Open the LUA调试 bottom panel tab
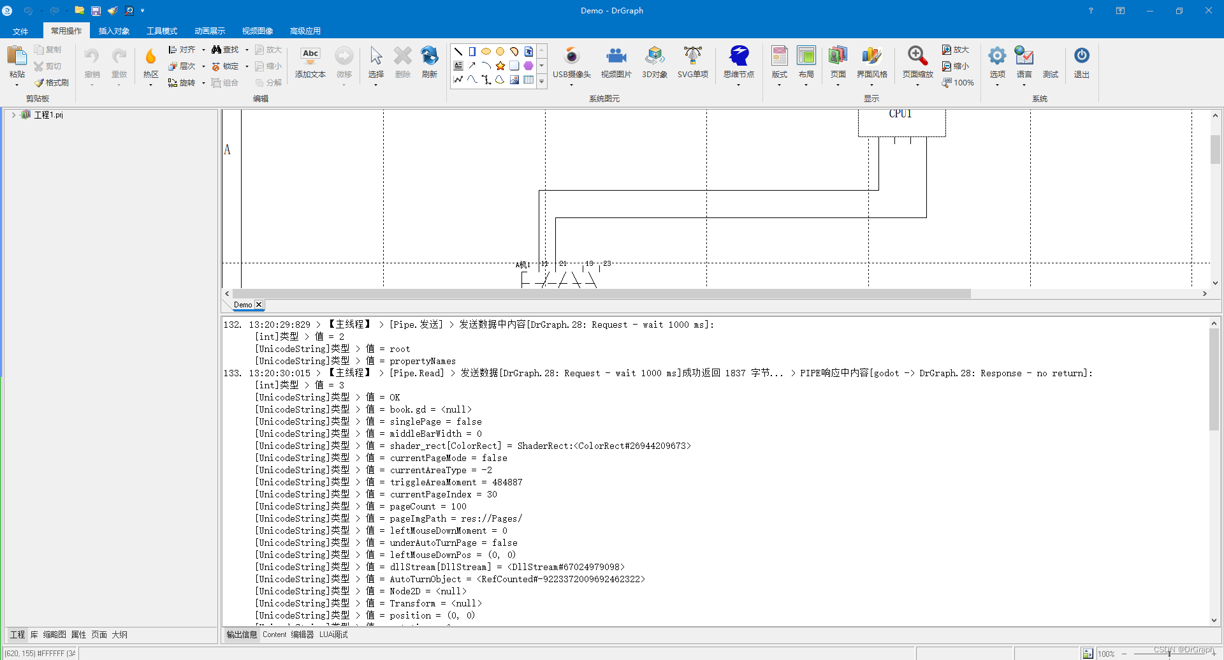 [x=333, y=634]
